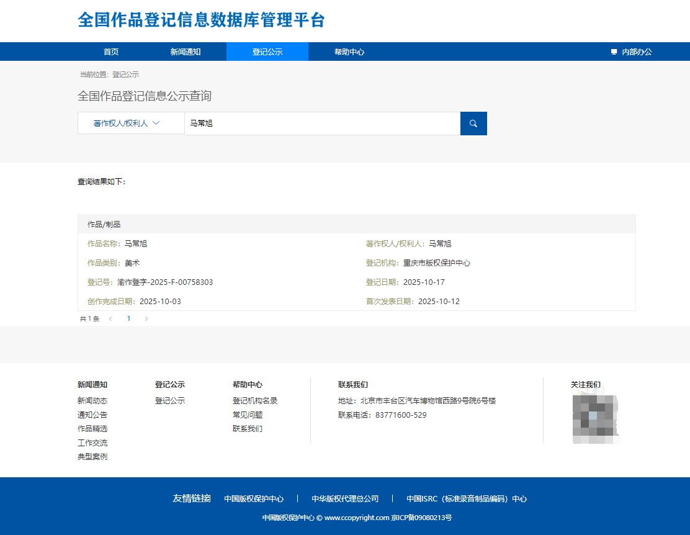Select page number 1 in pagination
The image size is (690, 535).
(x=128, y=318)
